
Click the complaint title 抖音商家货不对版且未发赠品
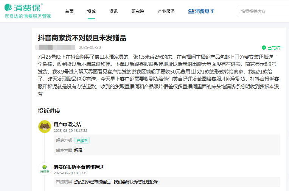82,38
